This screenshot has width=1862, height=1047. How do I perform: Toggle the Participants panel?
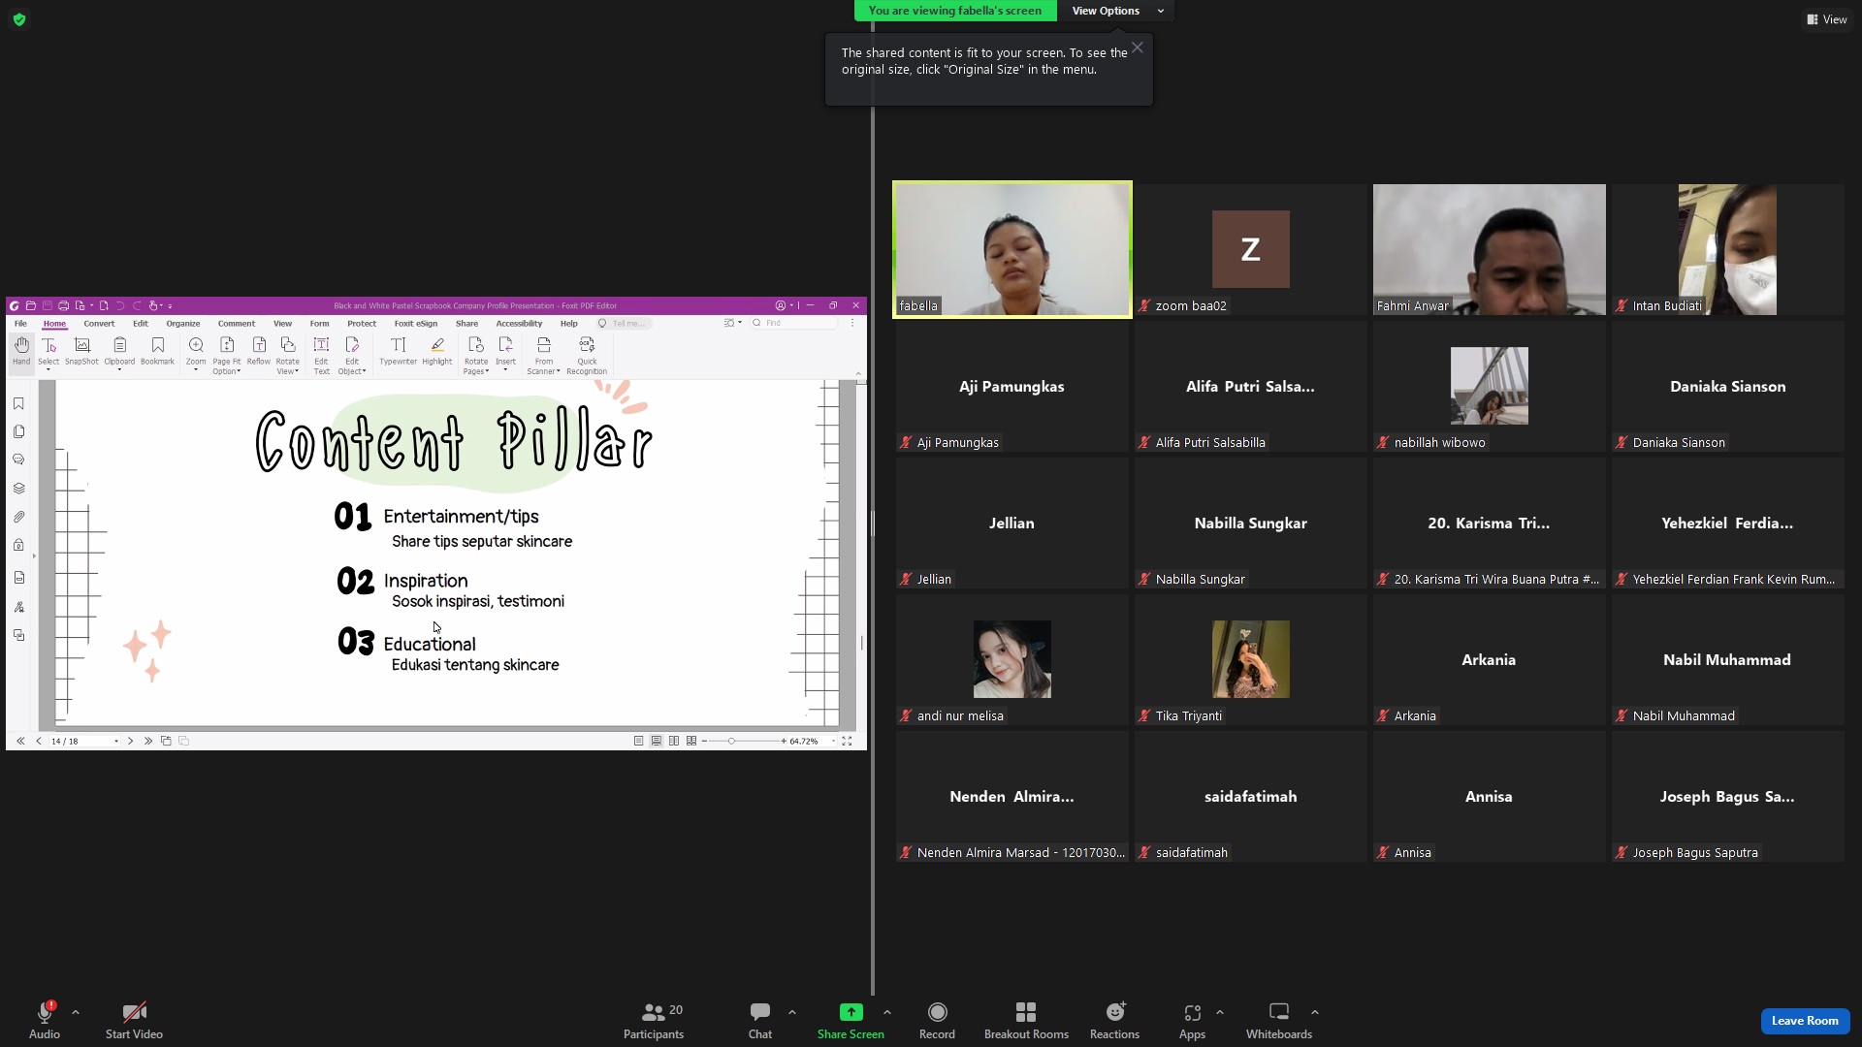pos(654,1021)
